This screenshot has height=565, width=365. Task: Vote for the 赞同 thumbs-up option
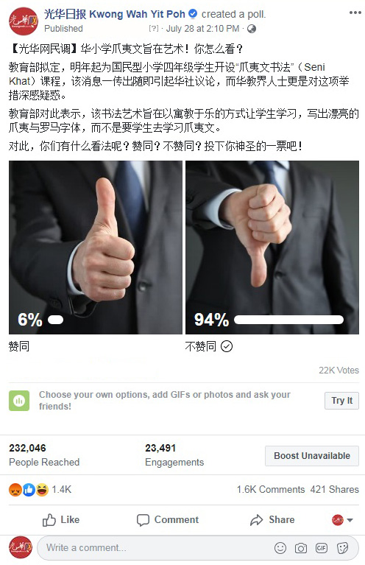pyautogui.click(x=96, y=248)
